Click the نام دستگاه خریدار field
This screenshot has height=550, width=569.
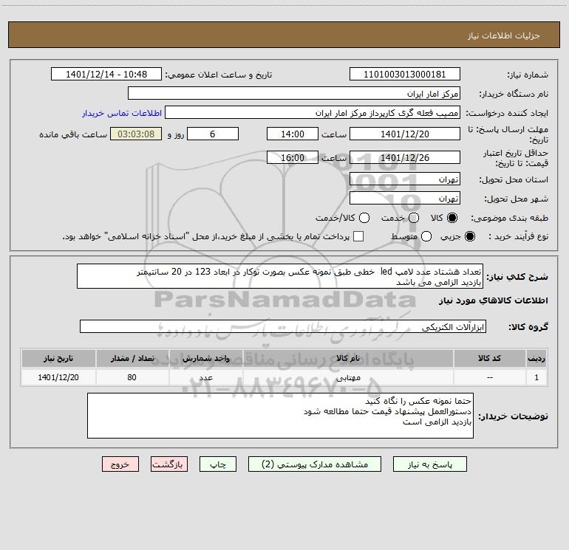pos(294,93)
